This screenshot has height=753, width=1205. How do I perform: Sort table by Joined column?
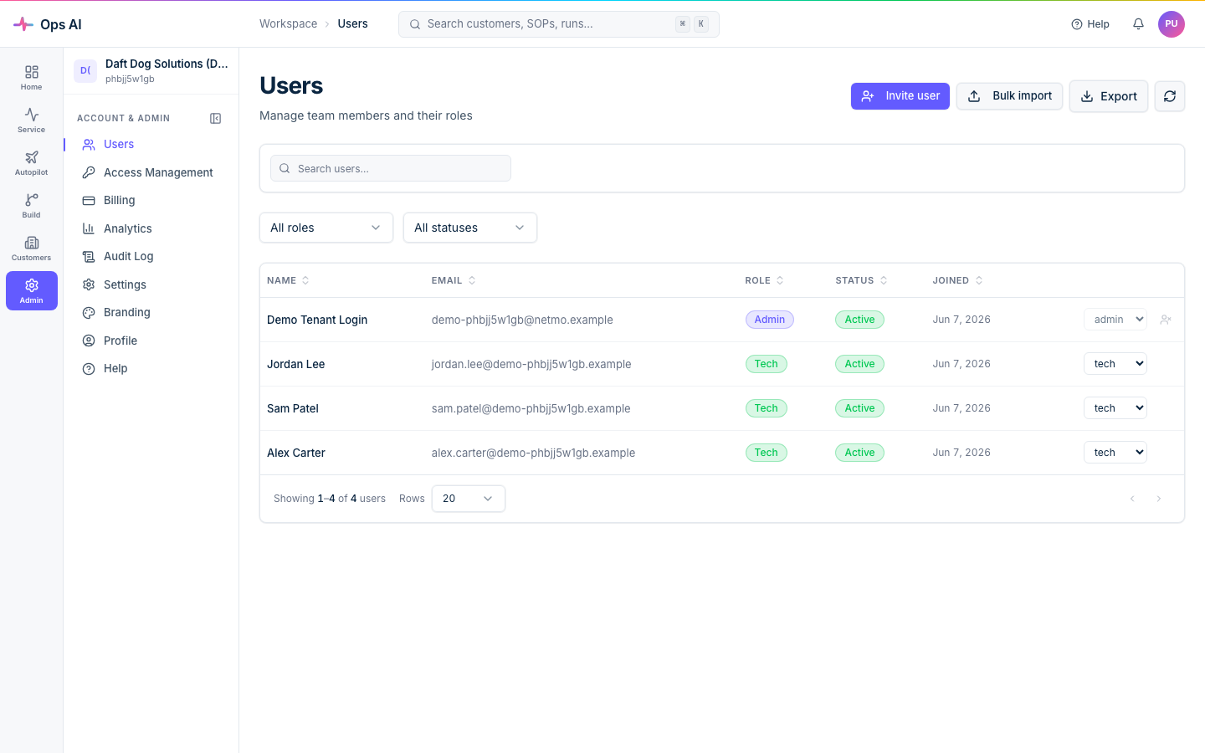[957, 280]
